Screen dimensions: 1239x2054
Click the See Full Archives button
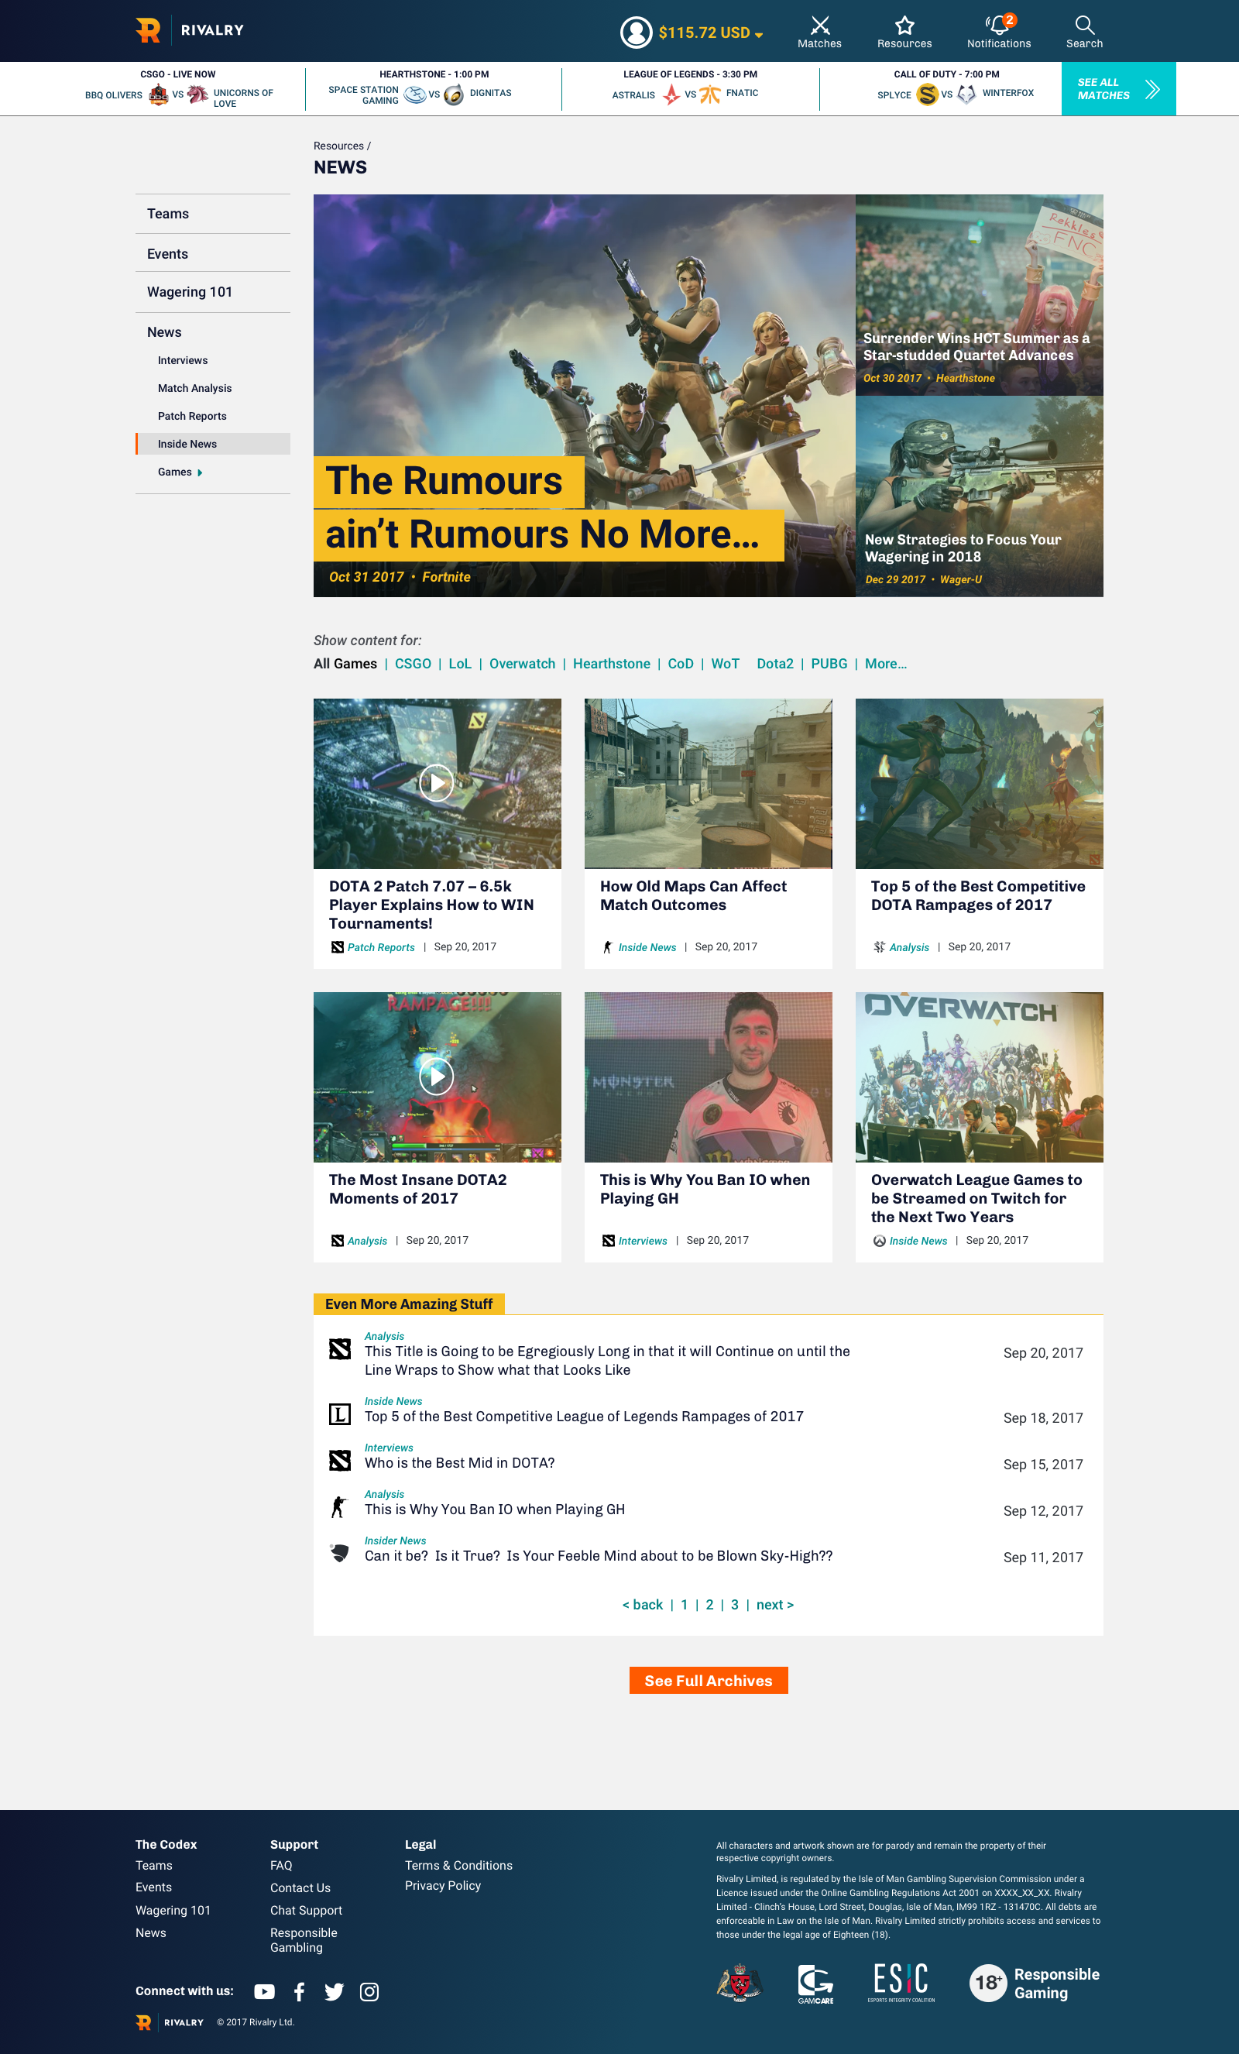point(709,1681)
